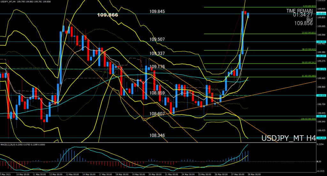Select the 108.346 level label inside chart
The image size is (327, 176).
pyautogui.click(x=157, y=136)
